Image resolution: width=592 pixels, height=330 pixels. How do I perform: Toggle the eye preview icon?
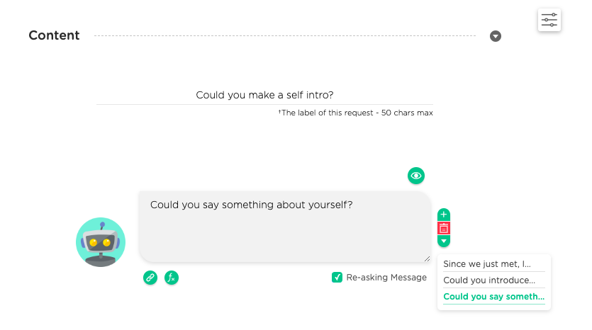click(415, 176)
